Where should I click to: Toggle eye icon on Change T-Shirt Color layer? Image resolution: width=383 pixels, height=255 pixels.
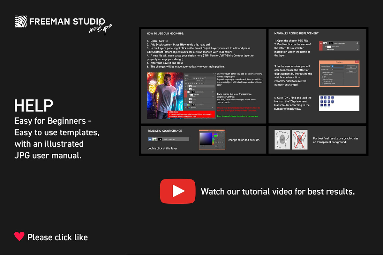(x=150, y=139)
